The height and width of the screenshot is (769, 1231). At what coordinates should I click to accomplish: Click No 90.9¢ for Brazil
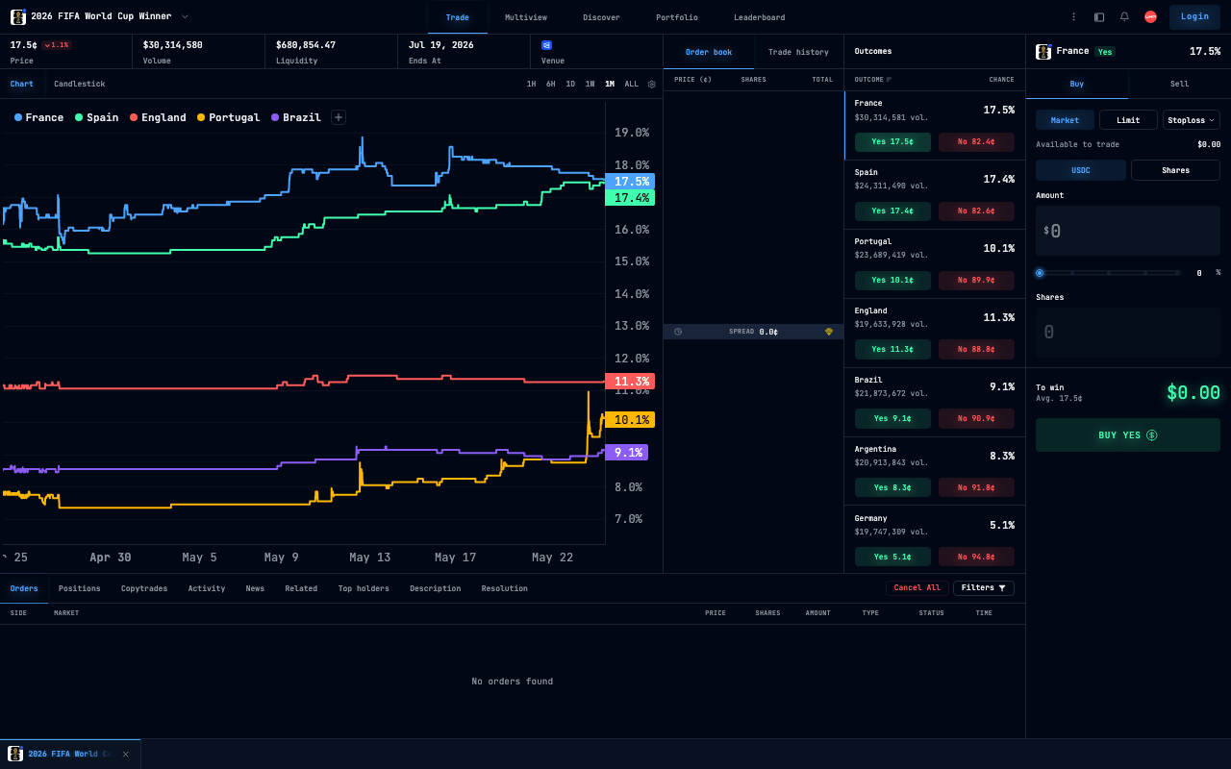coord(976,419)
